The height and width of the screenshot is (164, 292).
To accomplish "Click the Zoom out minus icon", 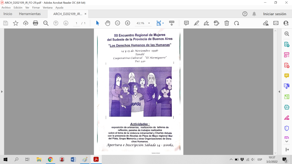I will (117, 23).
